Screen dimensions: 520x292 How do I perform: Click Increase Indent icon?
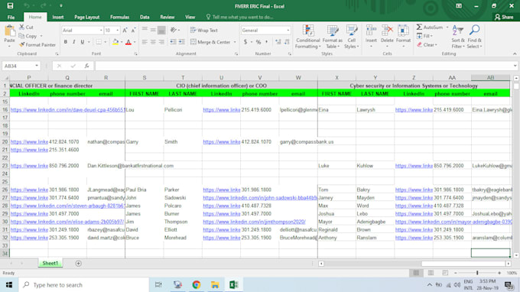182,42
